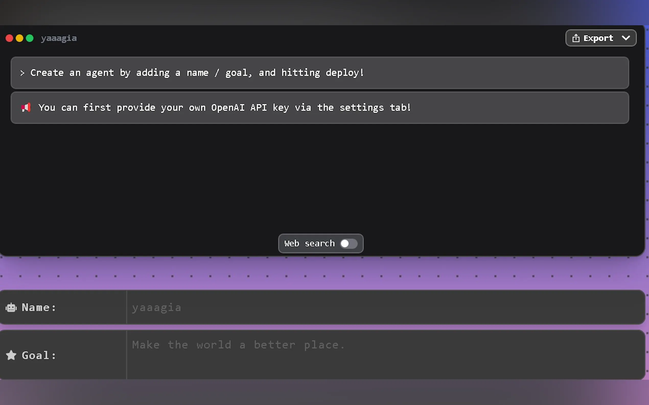Click the star icon beside Goal
This screenshot has width=649, height=405.
tap(11, 355)
